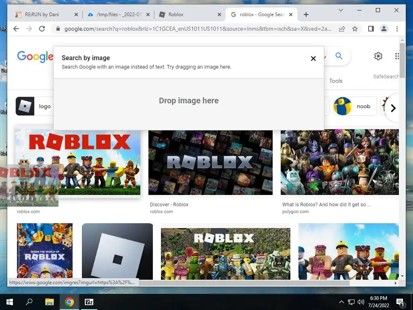The height and width of the screenshot is (310, 413).
Task: Expand the tab search dropdown
Action: 340,10
